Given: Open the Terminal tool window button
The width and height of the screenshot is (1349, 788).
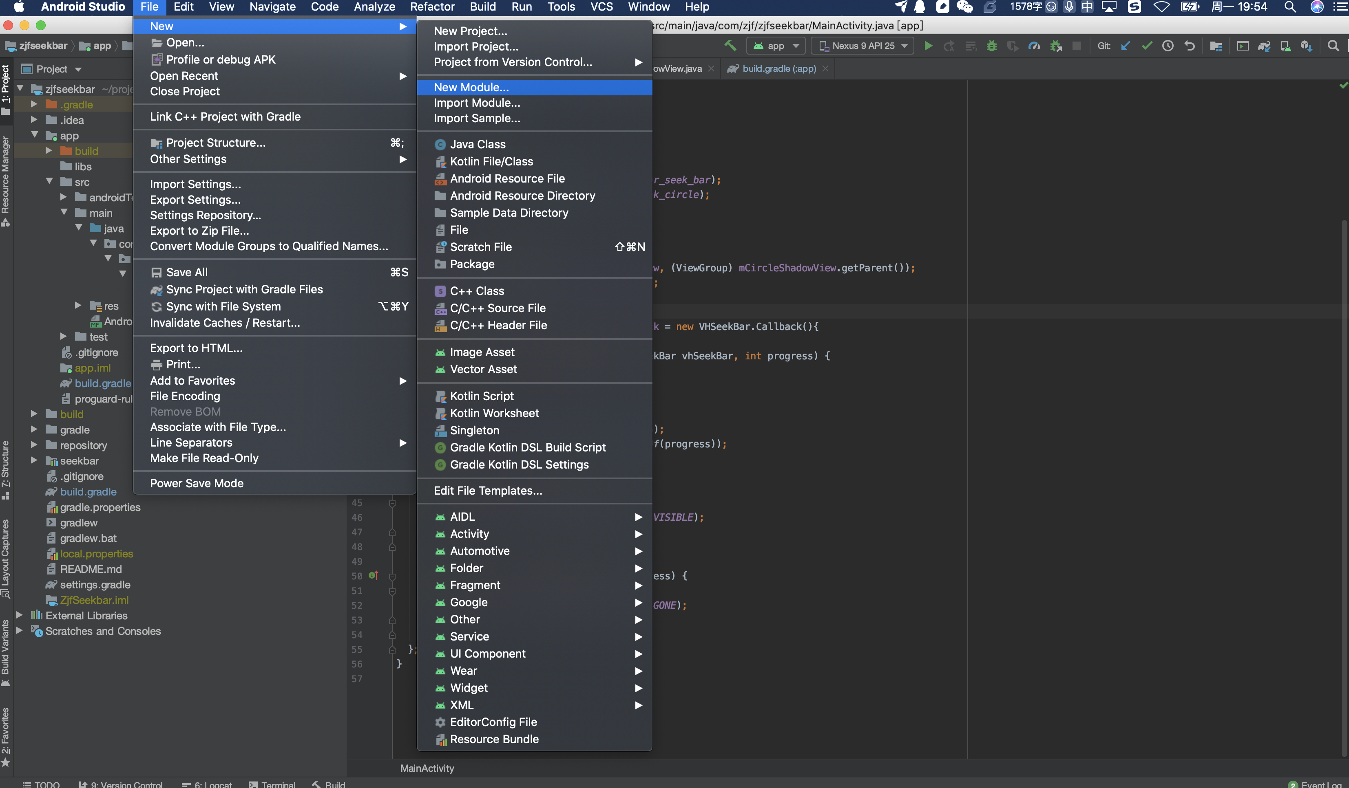Looking at the screenshot, I should coord(272,784).
